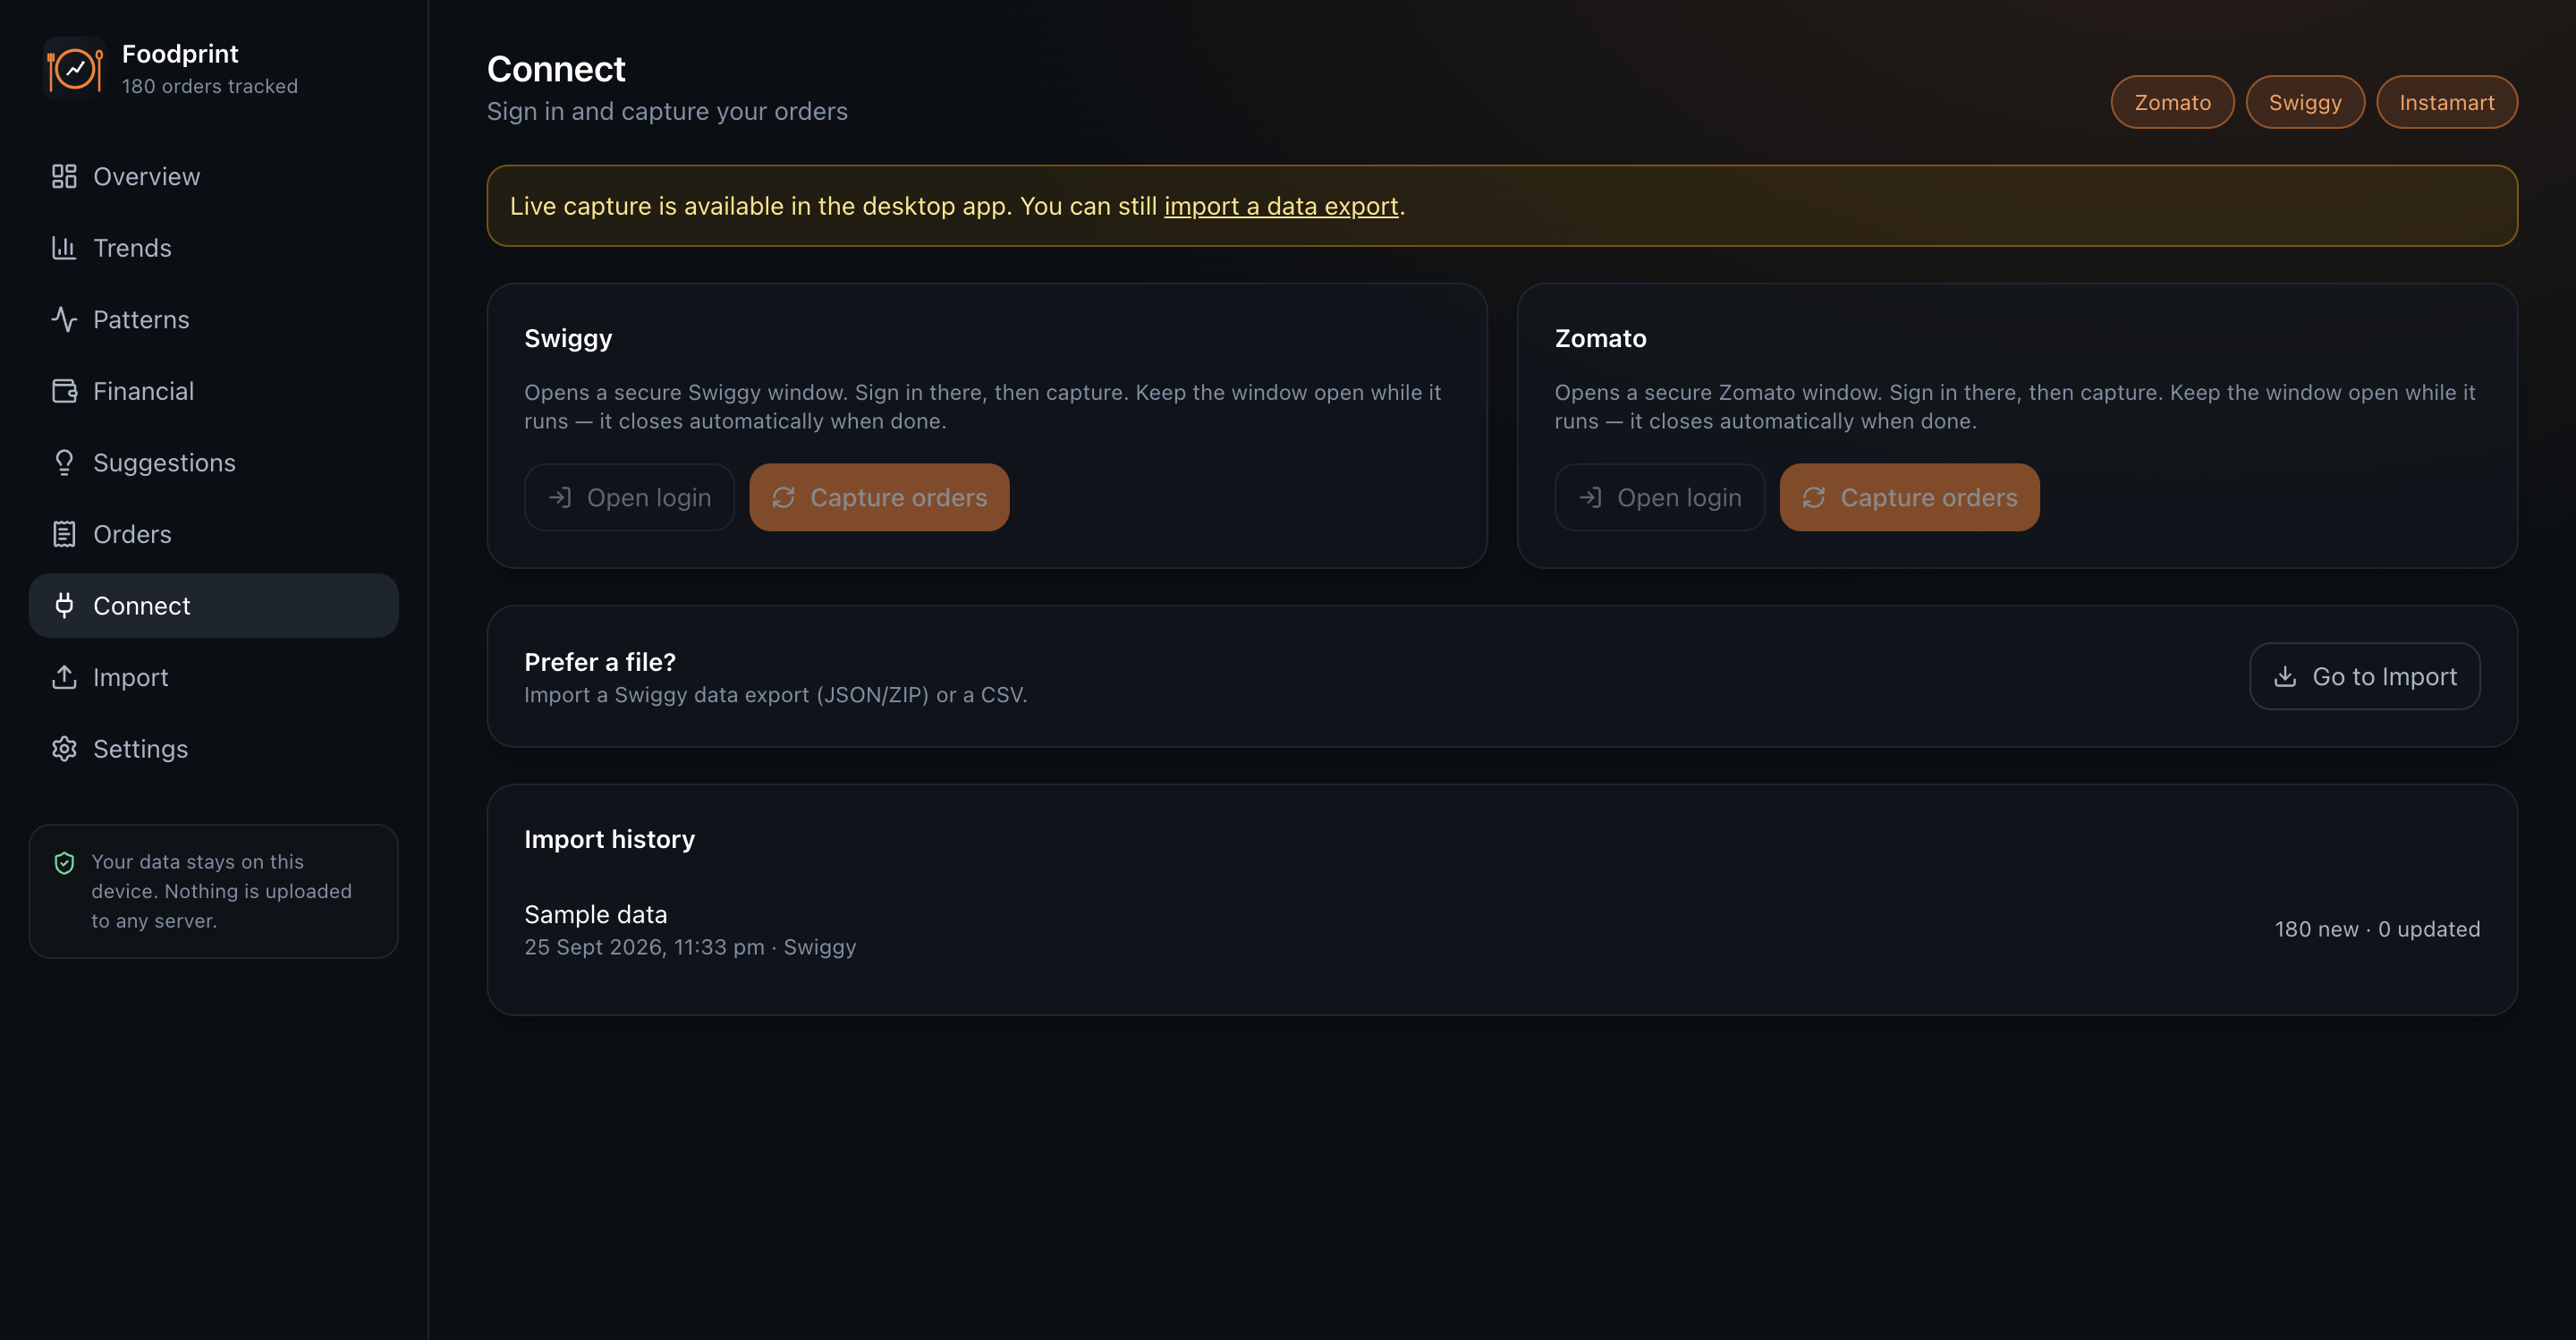
Task: Select the Instamart pill
Action: pyautogui.click(x=2446, y=102)
